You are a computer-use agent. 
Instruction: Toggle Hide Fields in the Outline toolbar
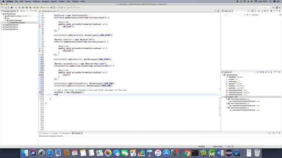(263, 72)
